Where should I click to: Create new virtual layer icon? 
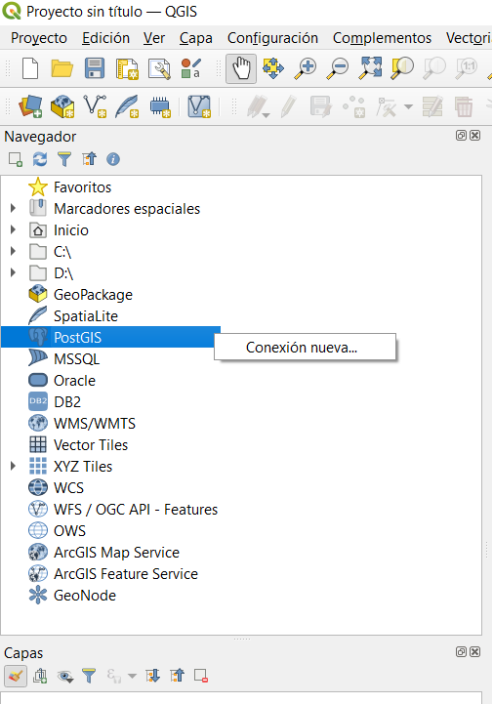199,106
